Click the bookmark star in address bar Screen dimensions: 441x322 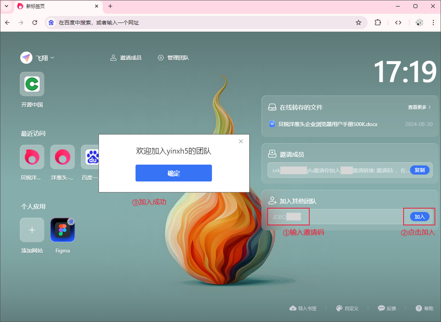click(358, 23)
